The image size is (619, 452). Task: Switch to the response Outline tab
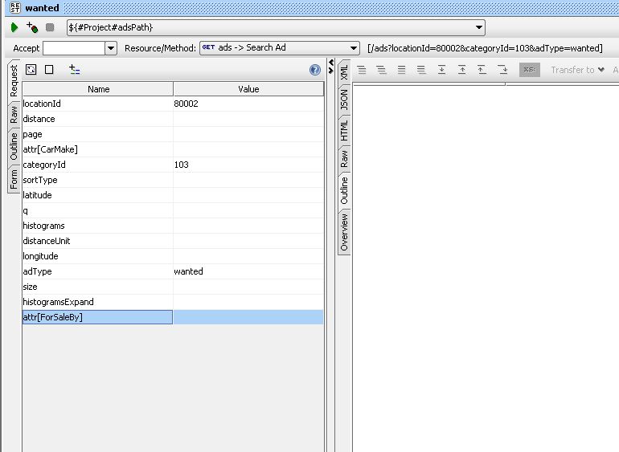coord(344,190)
